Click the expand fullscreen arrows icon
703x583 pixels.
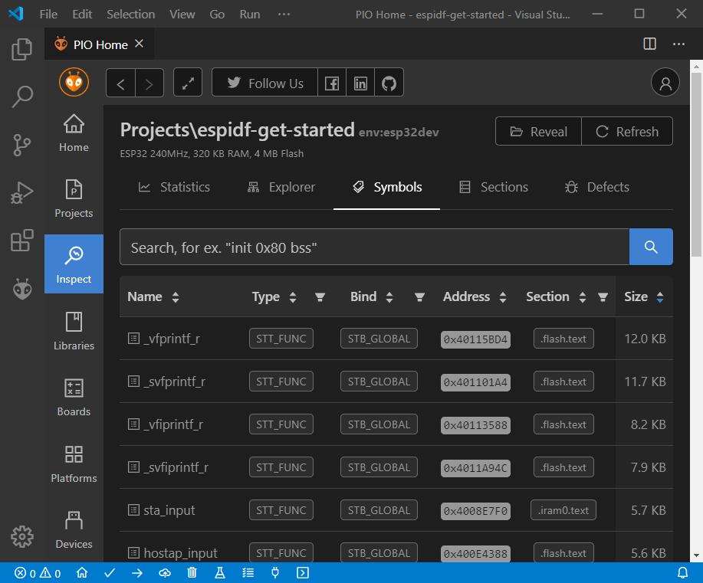pos(188,84)
